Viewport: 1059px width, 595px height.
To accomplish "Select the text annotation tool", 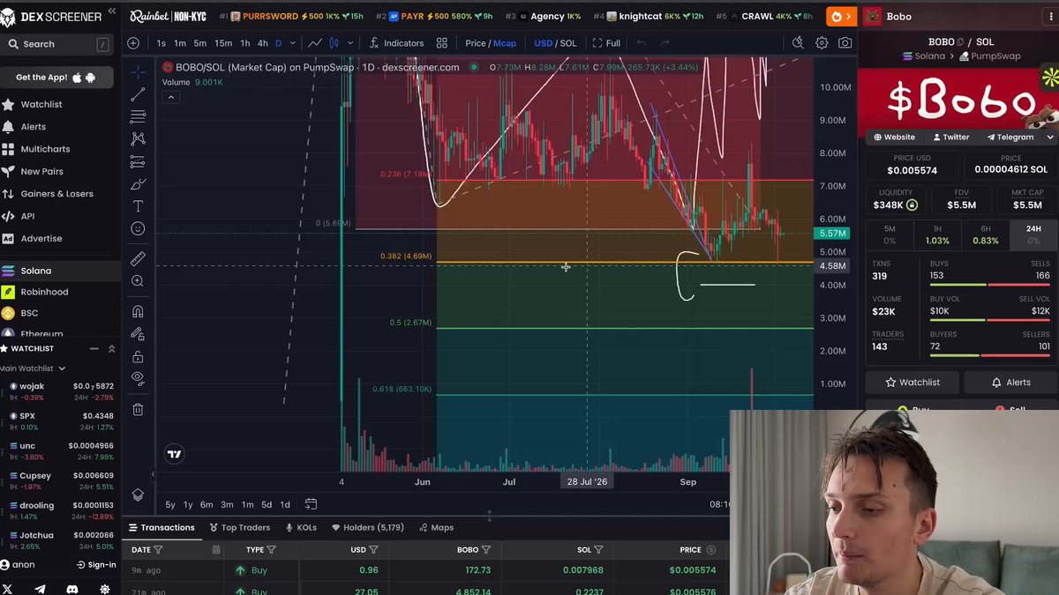I will (x=138, y=206).
